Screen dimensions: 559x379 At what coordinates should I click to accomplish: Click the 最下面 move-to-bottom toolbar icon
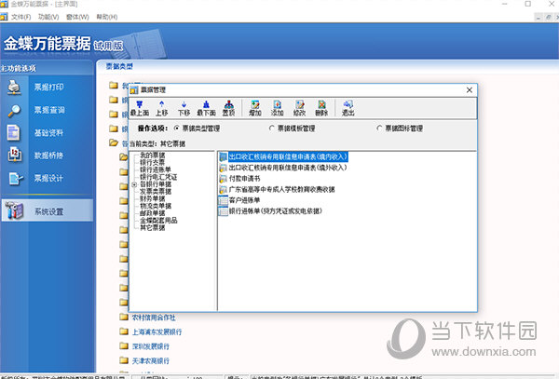[206, 104]
